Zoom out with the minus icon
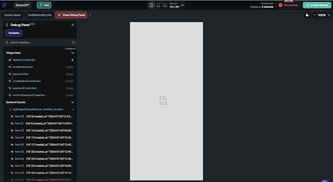 (x=315, y=15)
